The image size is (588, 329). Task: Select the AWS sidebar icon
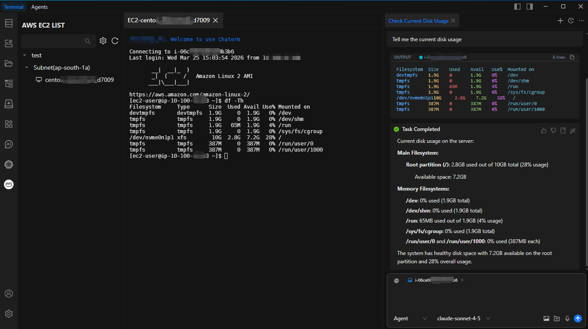point(9,184)
